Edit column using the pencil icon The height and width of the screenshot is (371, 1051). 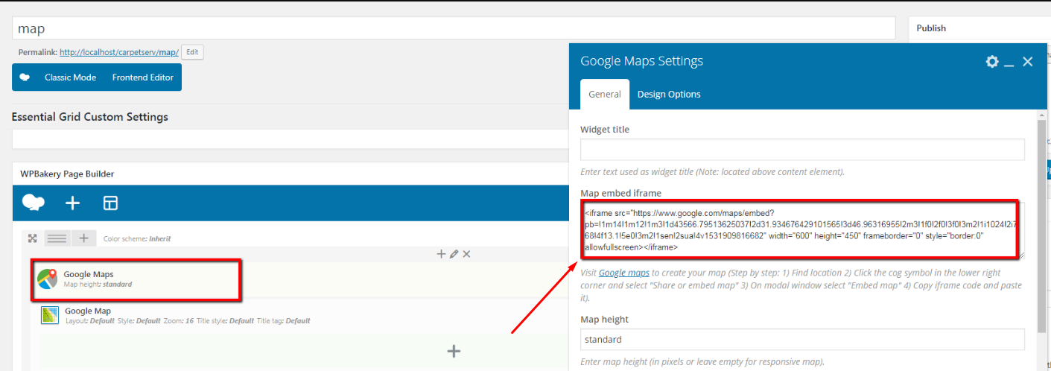pyautogui.click(x=454, y=254)
